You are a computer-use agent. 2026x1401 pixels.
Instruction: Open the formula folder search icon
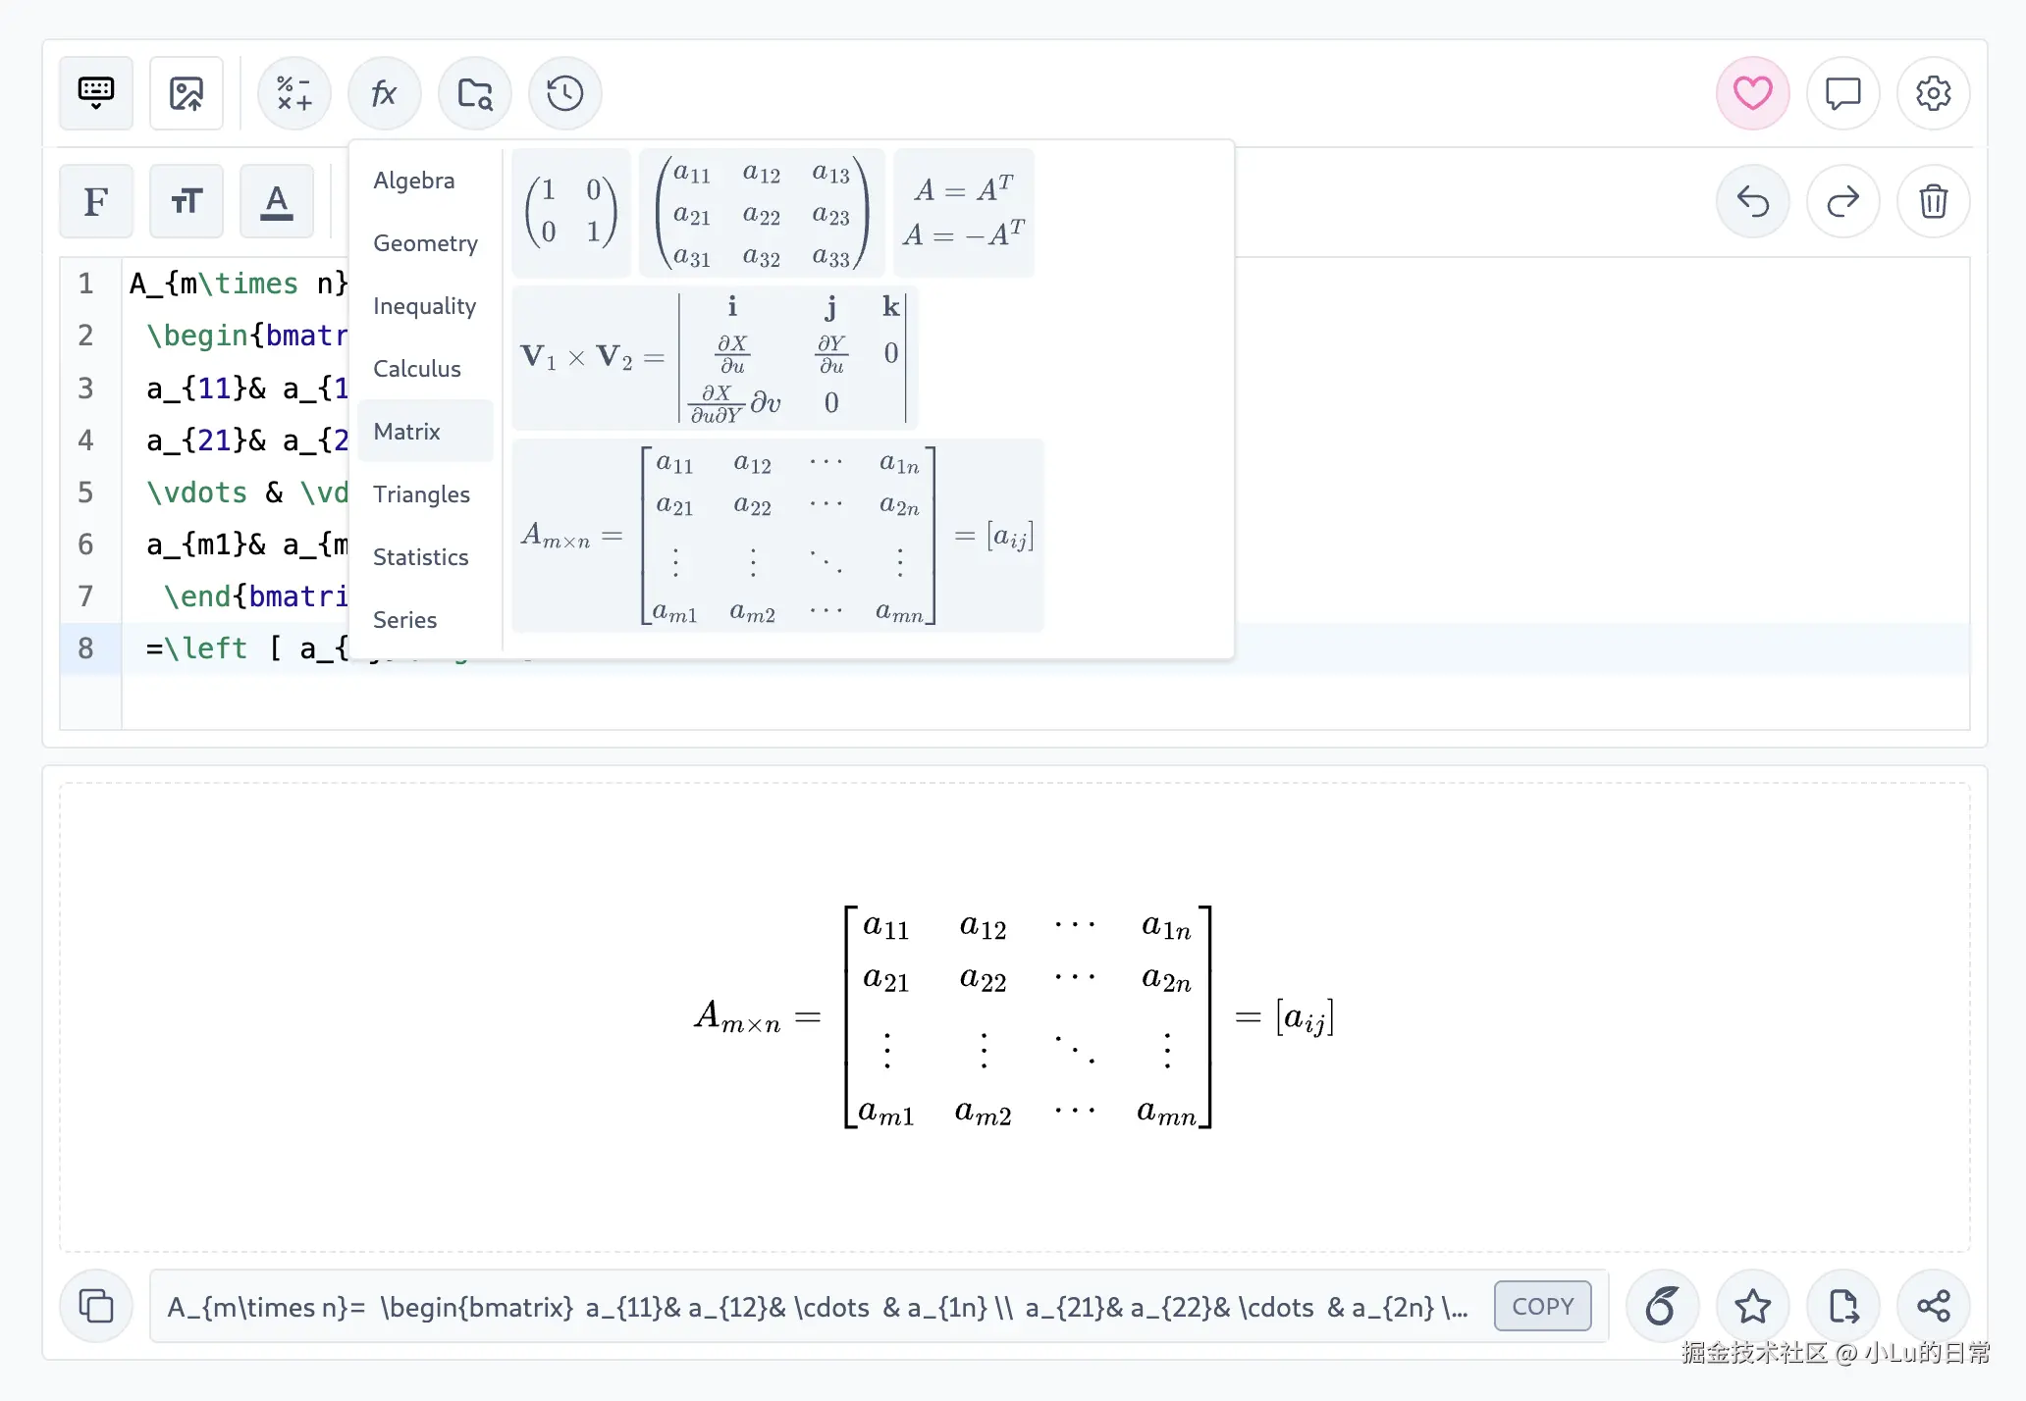pyautogui.click(x=475, y=94)
